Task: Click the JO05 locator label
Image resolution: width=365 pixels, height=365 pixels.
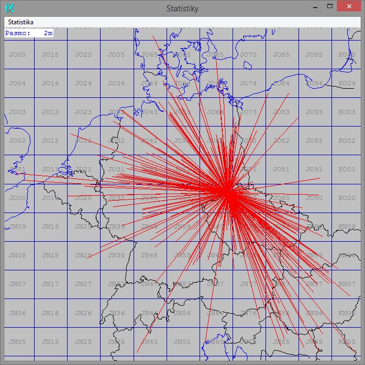Action: click(x=17, y=55)
